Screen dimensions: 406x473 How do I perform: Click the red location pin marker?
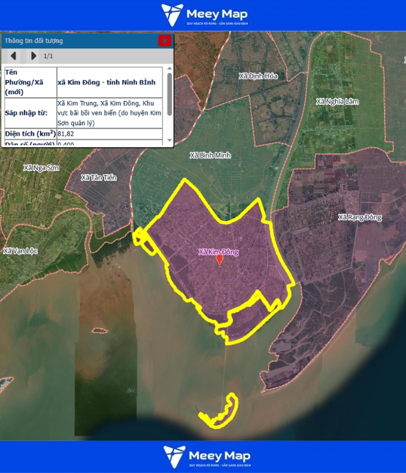click(x=220, y=260)
